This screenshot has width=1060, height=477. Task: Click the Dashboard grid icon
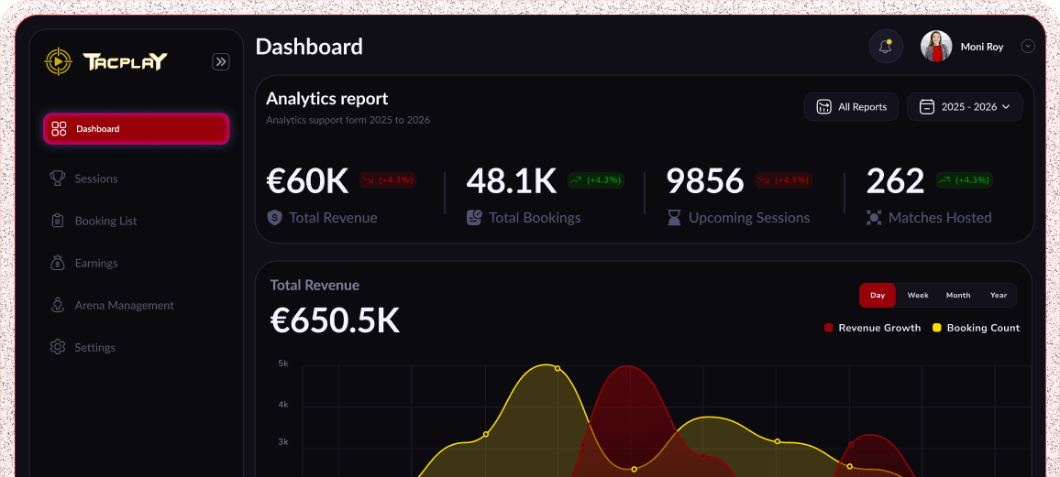(x=59, y=129)
